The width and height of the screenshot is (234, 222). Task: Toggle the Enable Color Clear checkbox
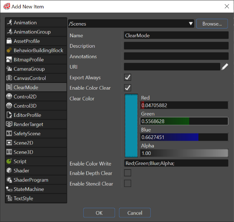pyautogui.click(x=128, y=88)
